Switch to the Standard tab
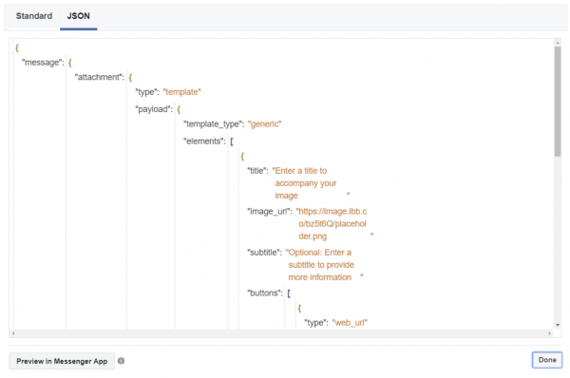The height and width of the screenshot is (378, 570). point(34,16)
